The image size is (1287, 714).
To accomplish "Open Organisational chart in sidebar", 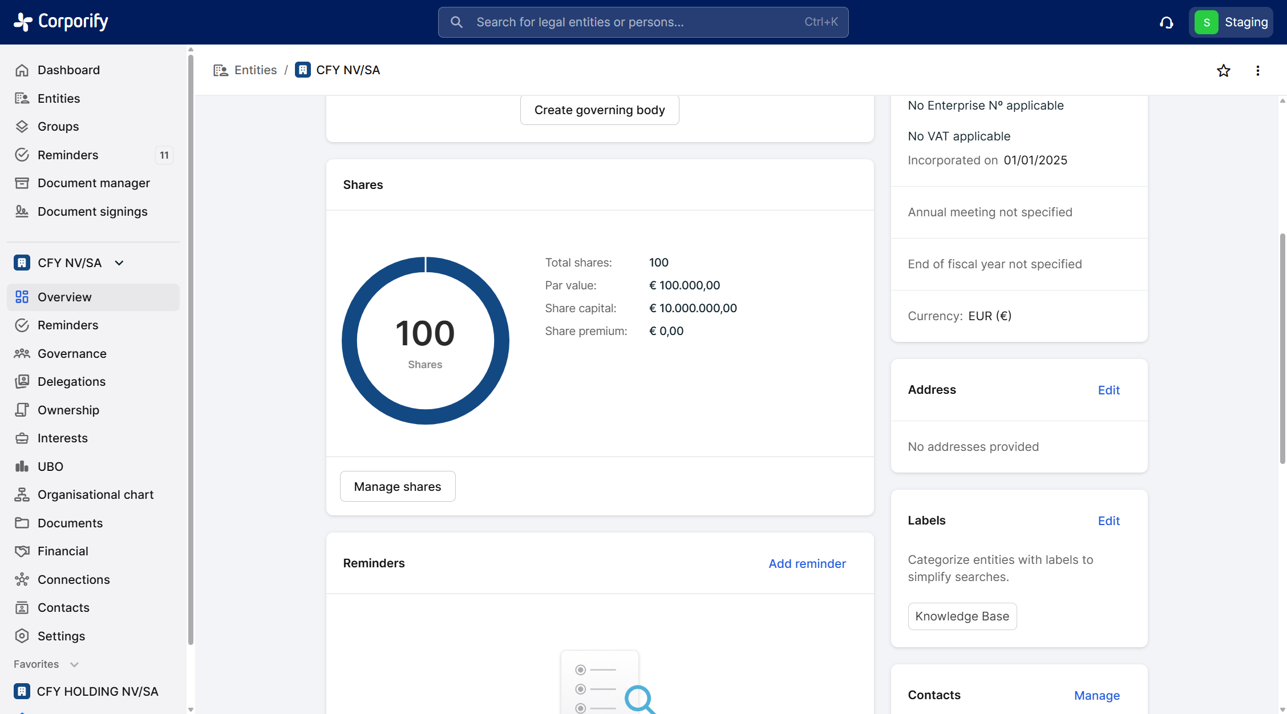I will pyautogui.click(x=95, y=495).
